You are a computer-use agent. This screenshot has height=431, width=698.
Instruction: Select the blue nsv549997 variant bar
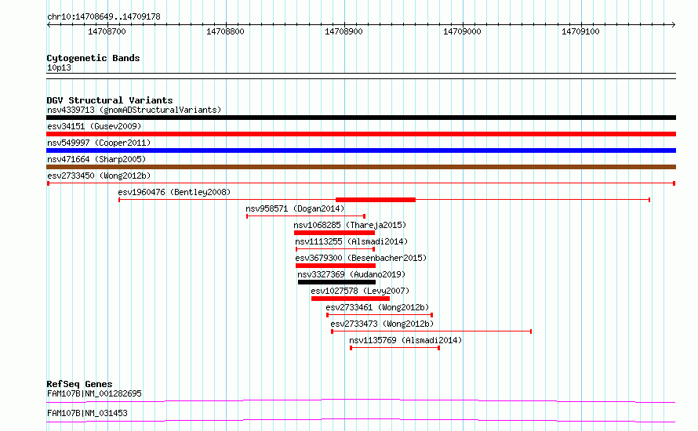pos(361,150)
